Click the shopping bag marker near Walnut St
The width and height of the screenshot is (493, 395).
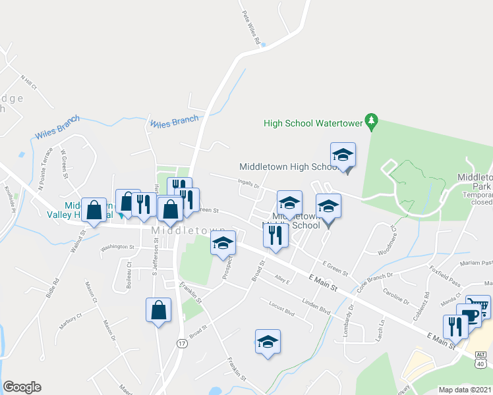point(94,211)
